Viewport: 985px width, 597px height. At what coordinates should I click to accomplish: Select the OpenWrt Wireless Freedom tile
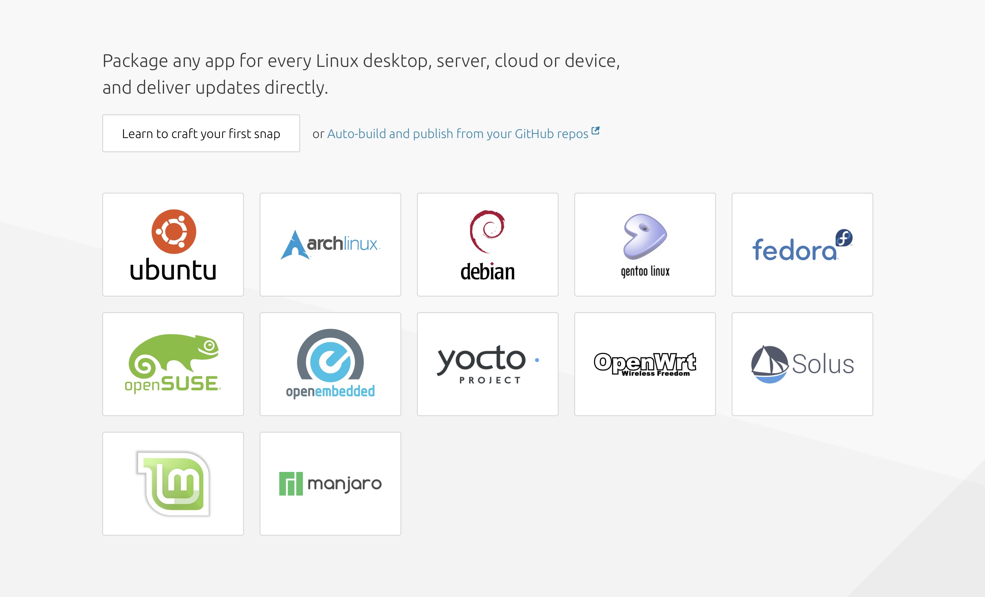[x=645, y=363]
